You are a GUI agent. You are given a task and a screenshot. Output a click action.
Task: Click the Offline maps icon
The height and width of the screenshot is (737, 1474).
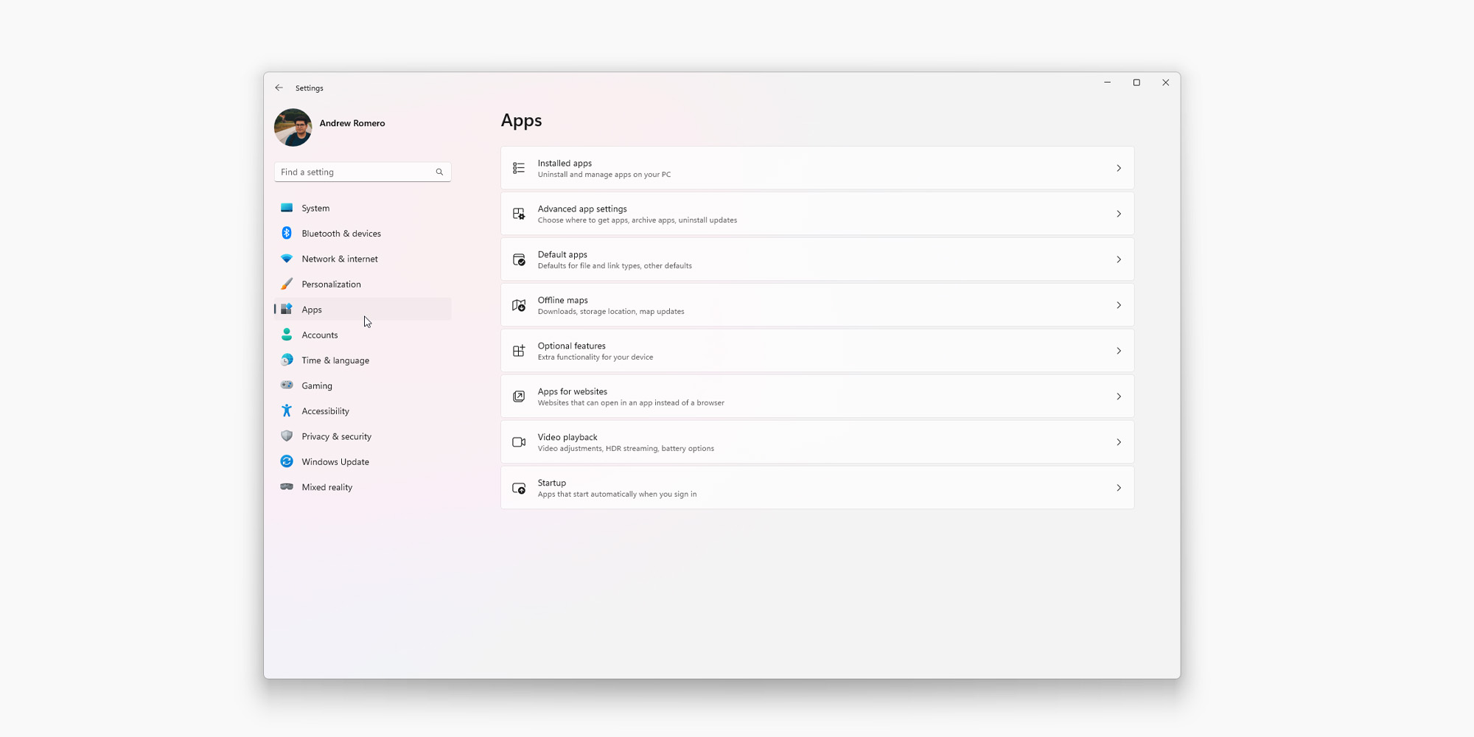click(519, 305)
